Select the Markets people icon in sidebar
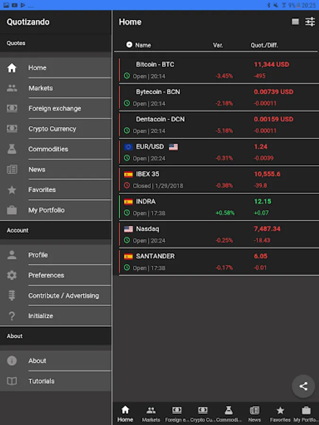This screenshot has width=319, height=425. pos(12,88)
